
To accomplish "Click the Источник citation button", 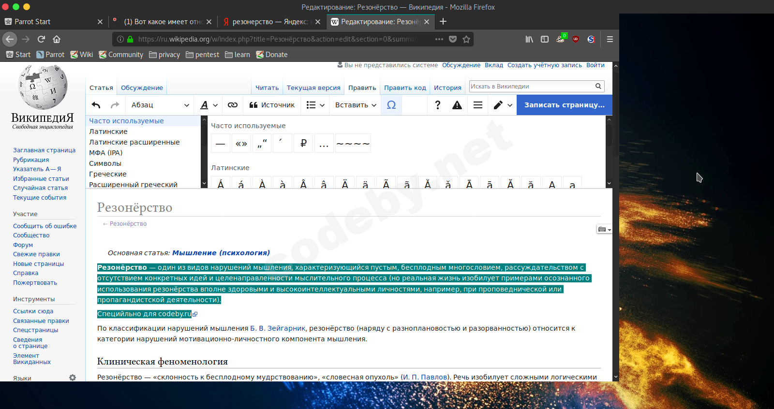I will 272,105.
